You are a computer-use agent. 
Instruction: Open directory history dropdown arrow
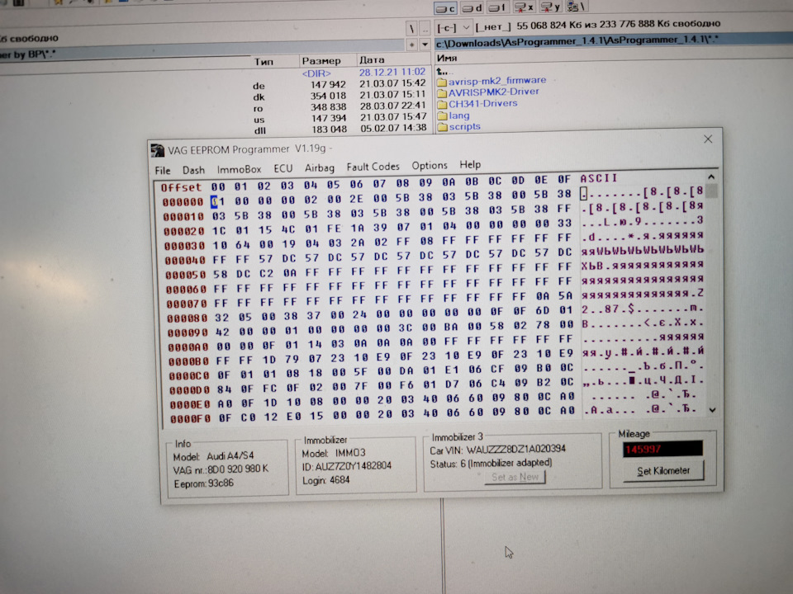[x=425, y=45]
